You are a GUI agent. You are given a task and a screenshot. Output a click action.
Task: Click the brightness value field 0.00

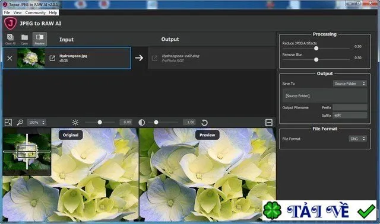126,123
